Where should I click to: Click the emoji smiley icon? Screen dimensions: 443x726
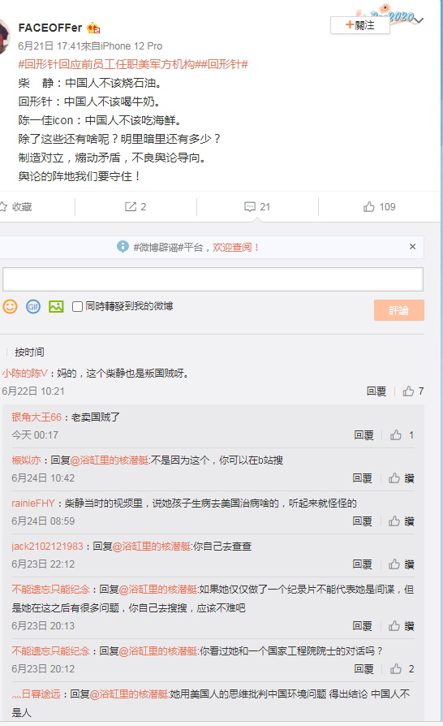tap(11, 306)
